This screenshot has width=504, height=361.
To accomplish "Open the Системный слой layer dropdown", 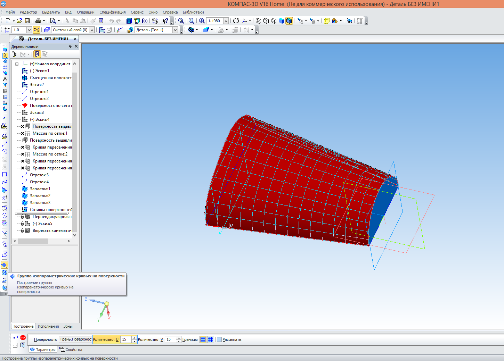I will [92, 30].
